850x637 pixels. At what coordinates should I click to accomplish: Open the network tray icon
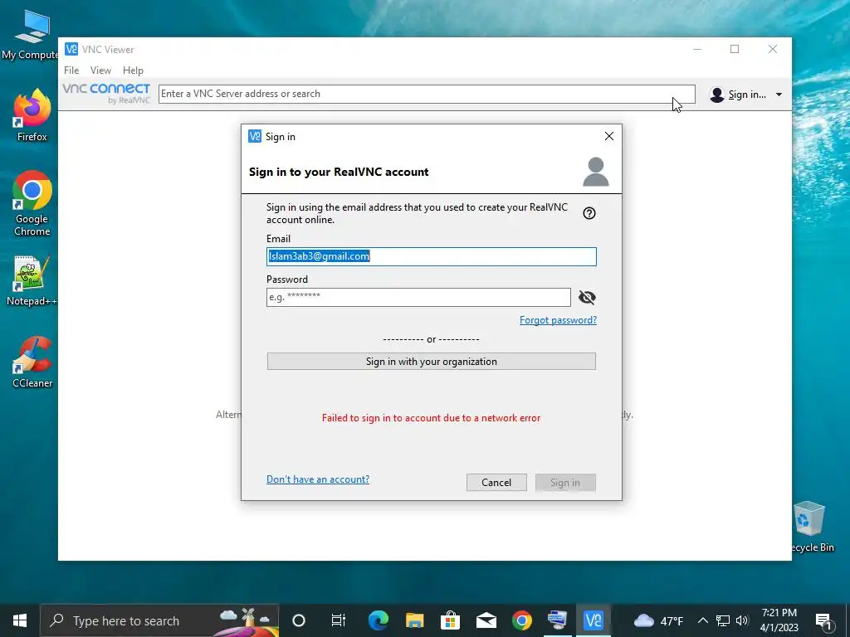tap(723, 620)
